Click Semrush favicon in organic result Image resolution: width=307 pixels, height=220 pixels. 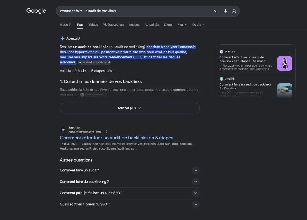pos(63,130)
